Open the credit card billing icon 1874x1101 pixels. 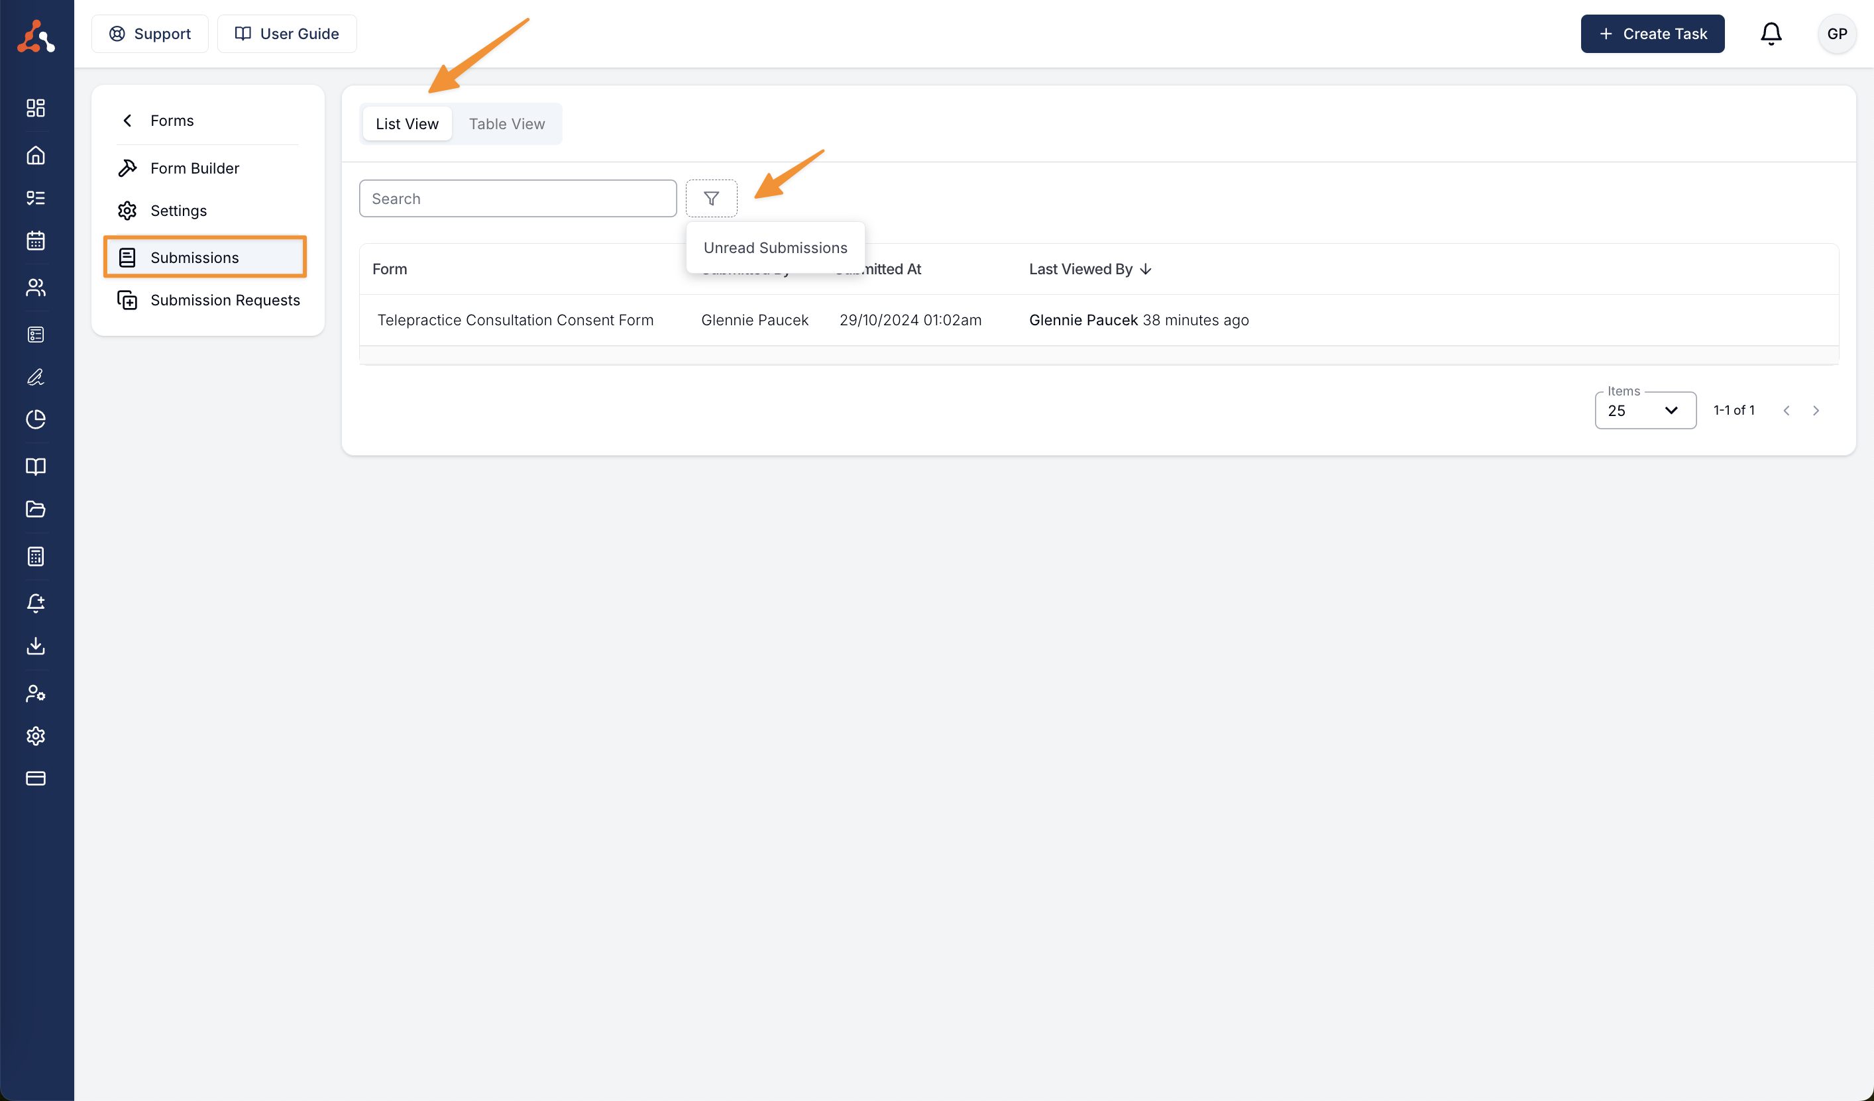click(36, 778)
